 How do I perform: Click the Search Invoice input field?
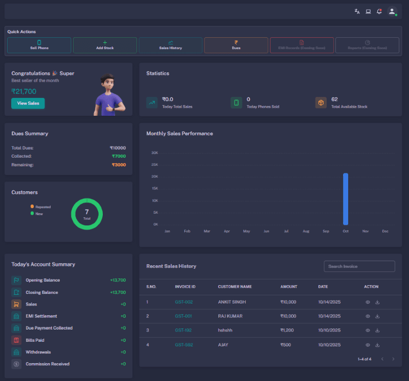(359, 266)
